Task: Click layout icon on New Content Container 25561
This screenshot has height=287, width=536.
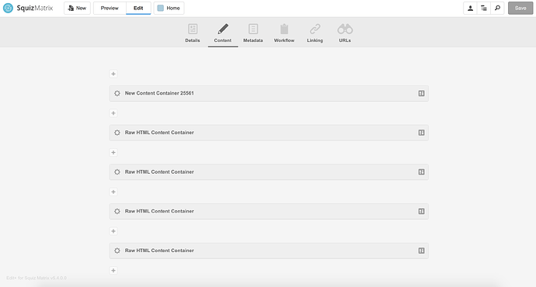Action: pos(422,93)
